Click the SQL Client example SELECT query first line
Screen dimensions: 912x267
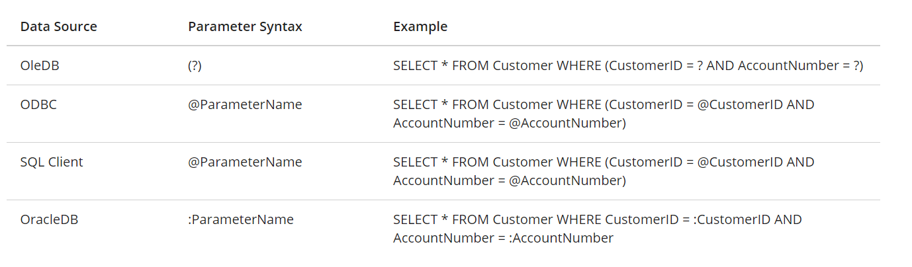tap(604, 162)
